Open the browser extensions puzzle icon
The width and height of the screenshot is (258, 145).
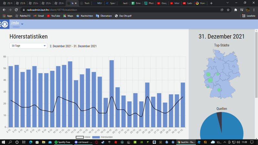tap(236, 10)
